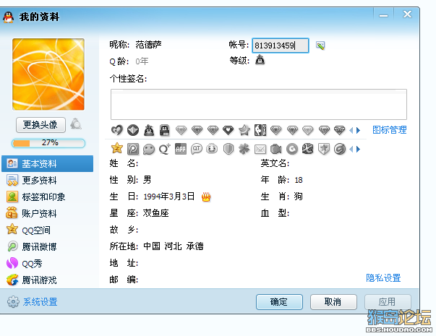Screen dimensions: 436x336
Task: Click the edit note icon beside the account number
Action: point(320,46)
